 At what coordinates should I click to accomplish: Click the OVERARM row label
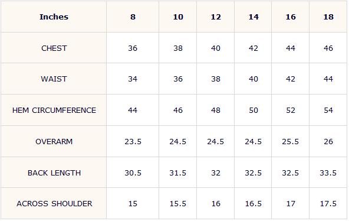pyautogui.click(x=54, y=142)
